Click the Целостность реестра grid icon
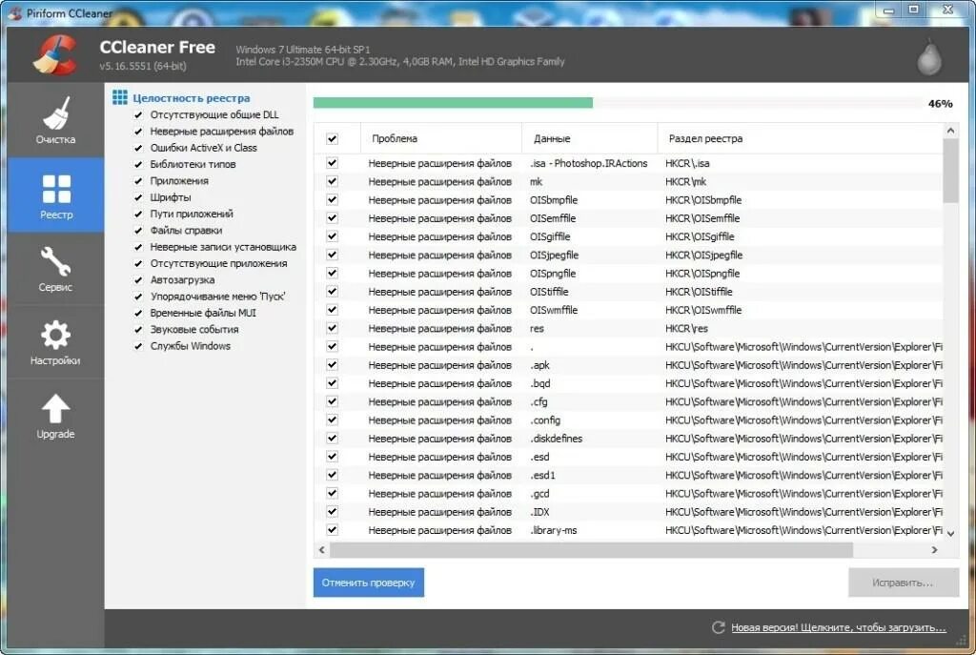This screenshot has height=655, width=976. 119,98
